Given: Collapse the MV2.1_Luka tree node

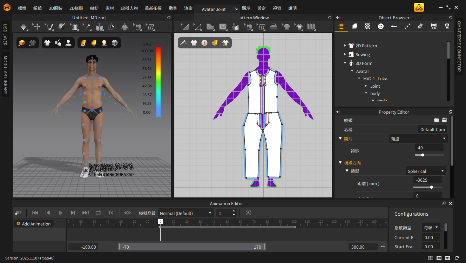Looking at the screenshot, I should coord(359,79).
